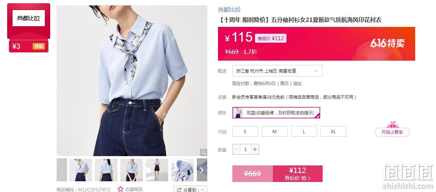Click the quantity input field
The width and height of the screenshot is (436, 192).
coord(246,149)
